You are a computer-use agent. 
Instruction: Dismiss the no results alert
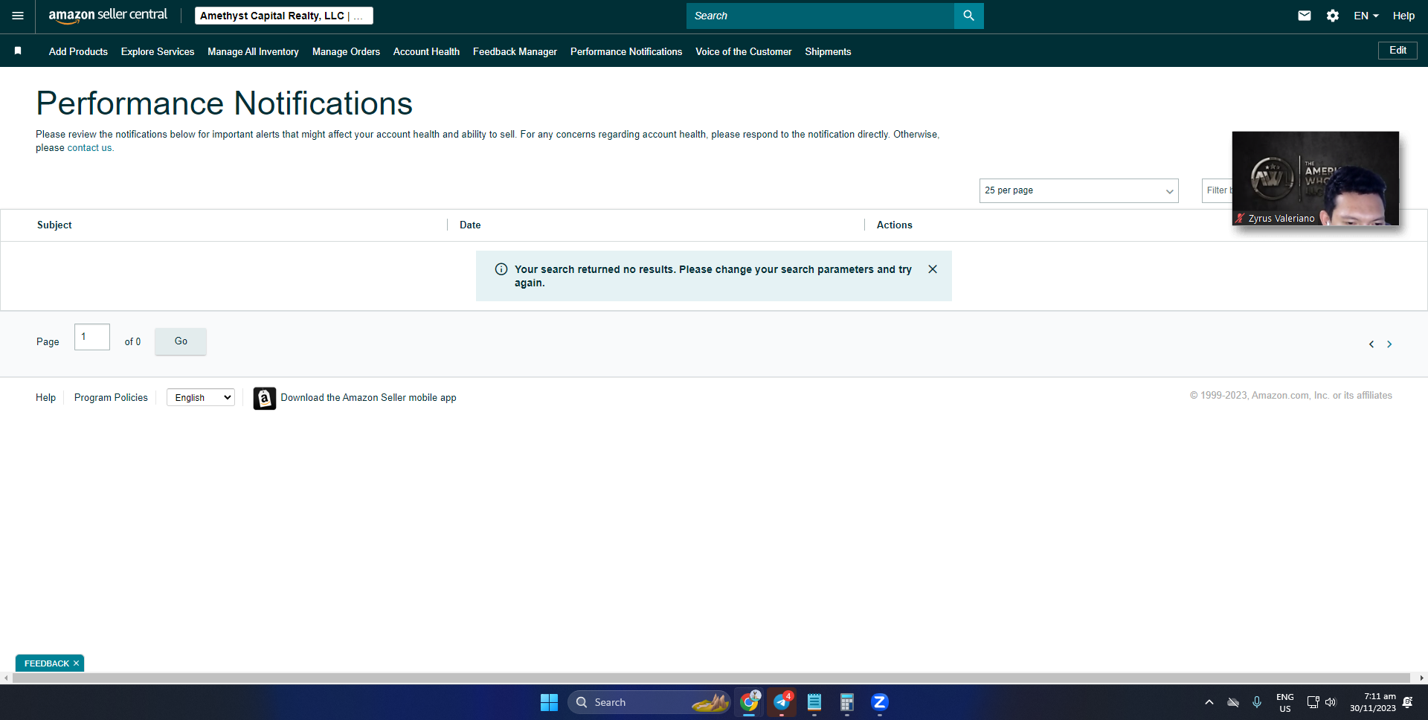coord(933,269)
